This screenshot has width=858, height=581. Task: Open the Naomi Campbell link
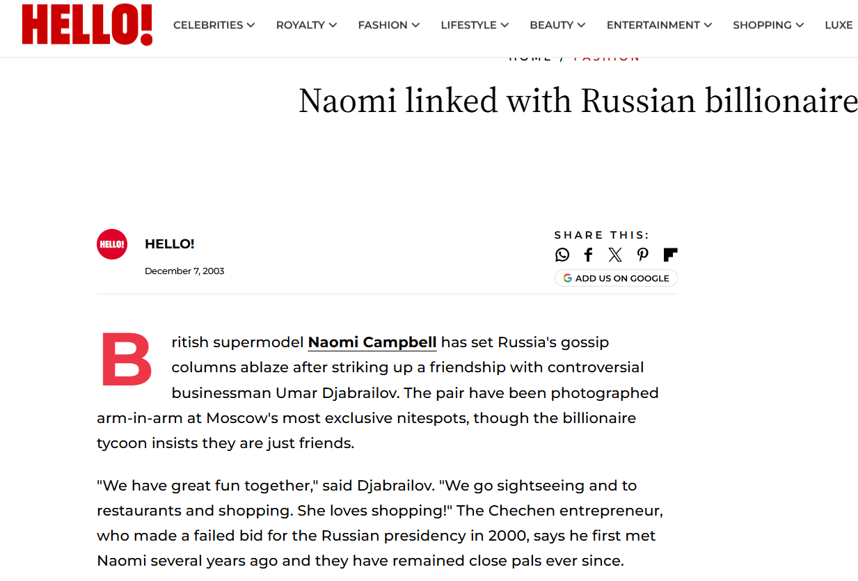[x=372, y=342]
